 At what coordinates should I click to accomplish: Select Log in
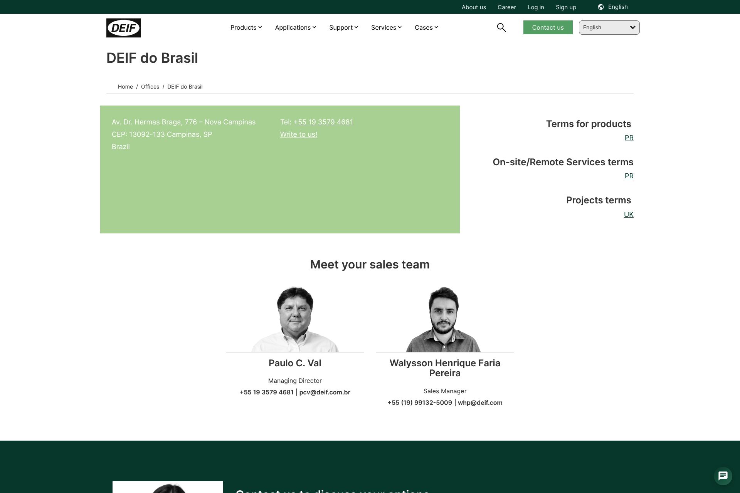click(536, 7)
